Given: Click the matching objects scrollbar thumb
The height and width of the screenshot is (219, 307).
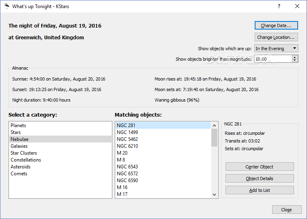Looking at the screenshot, I should click(x=215, y=138).
